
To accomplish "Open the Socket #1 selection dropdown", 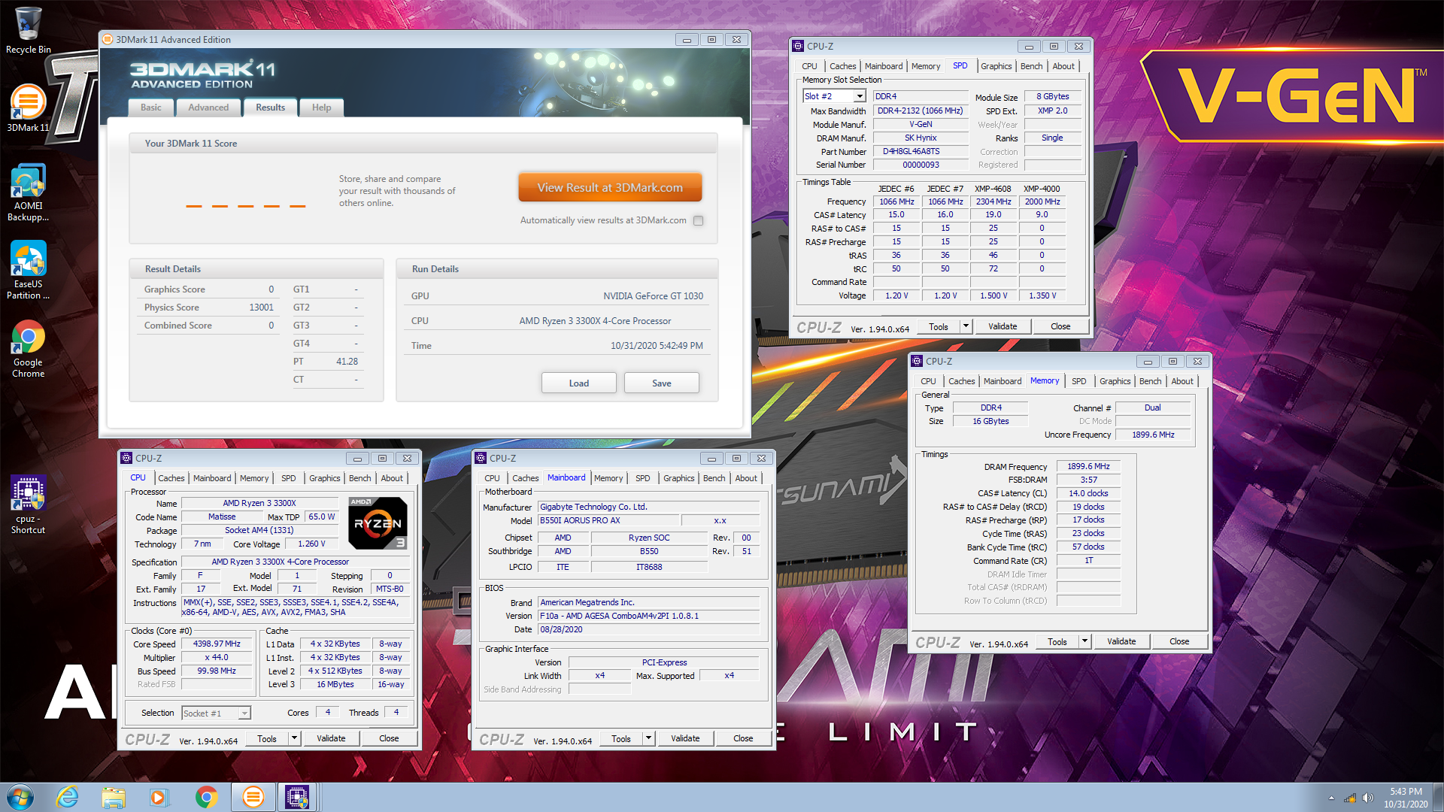I will pos(244,713).
